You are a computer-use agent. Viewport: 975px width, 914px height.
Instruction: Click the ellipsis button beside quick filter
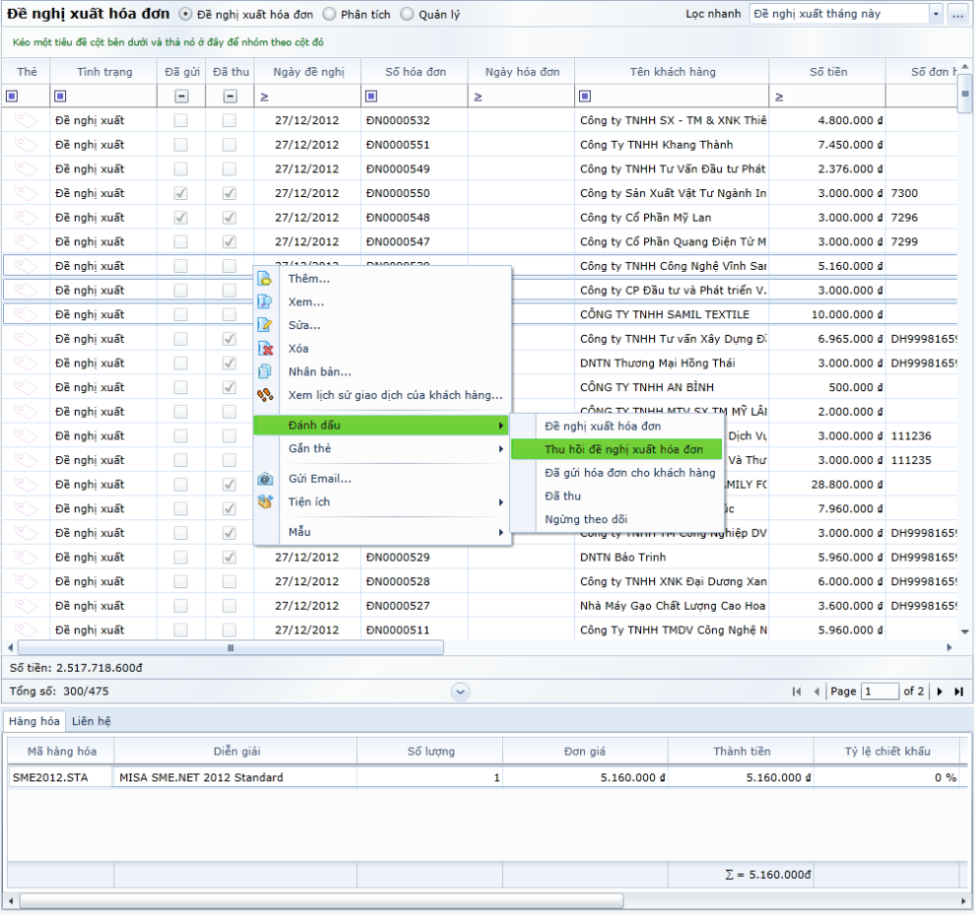(957, 15)
